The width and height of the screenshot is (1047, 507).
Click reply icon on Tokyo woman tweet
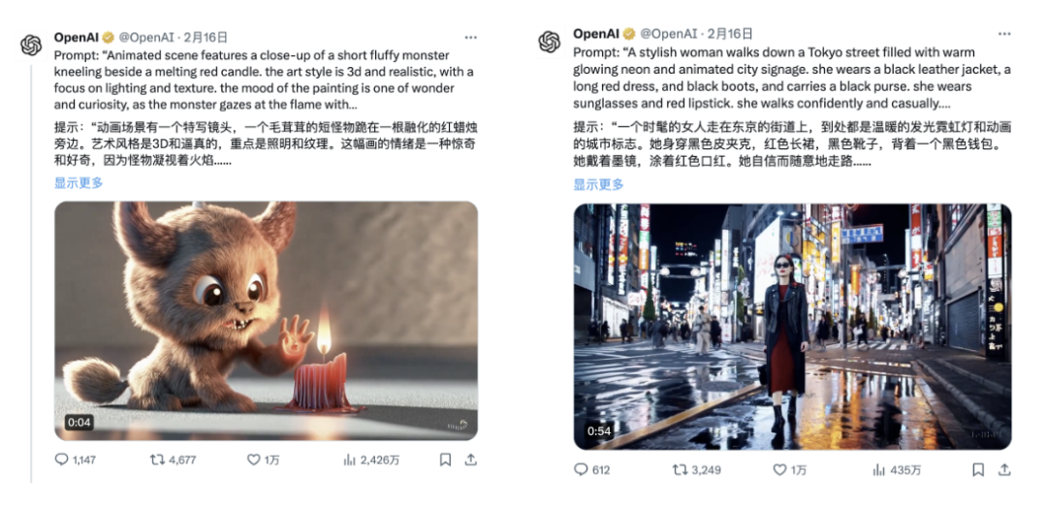click(x=581, y=469)
